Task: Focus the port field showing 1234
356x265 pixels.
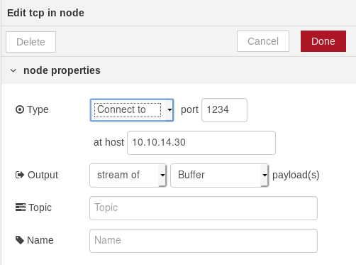Action: tap(224, 110)
